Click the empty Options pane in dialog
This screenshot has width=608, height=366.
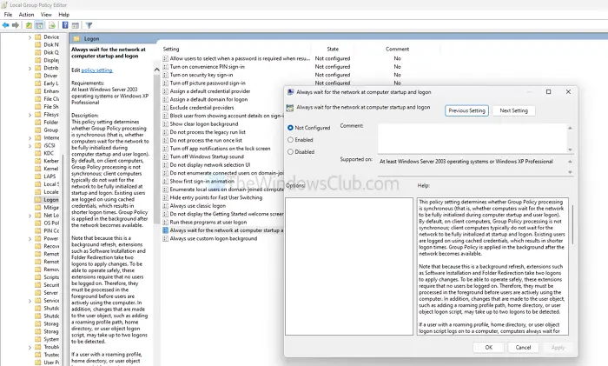(x=349, y=266)
